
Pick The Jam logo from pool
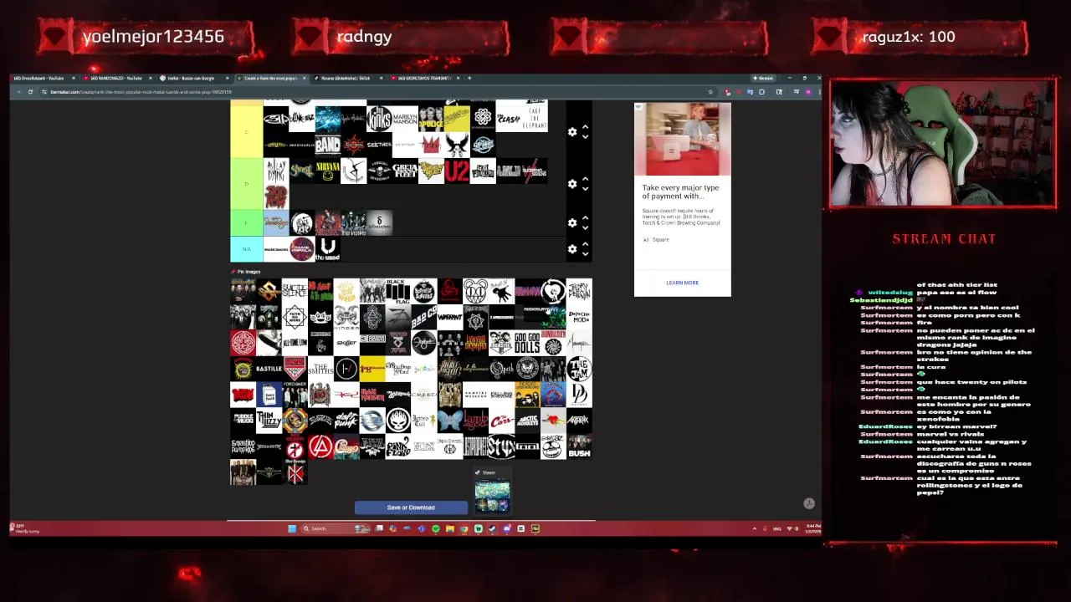[579, 369]
